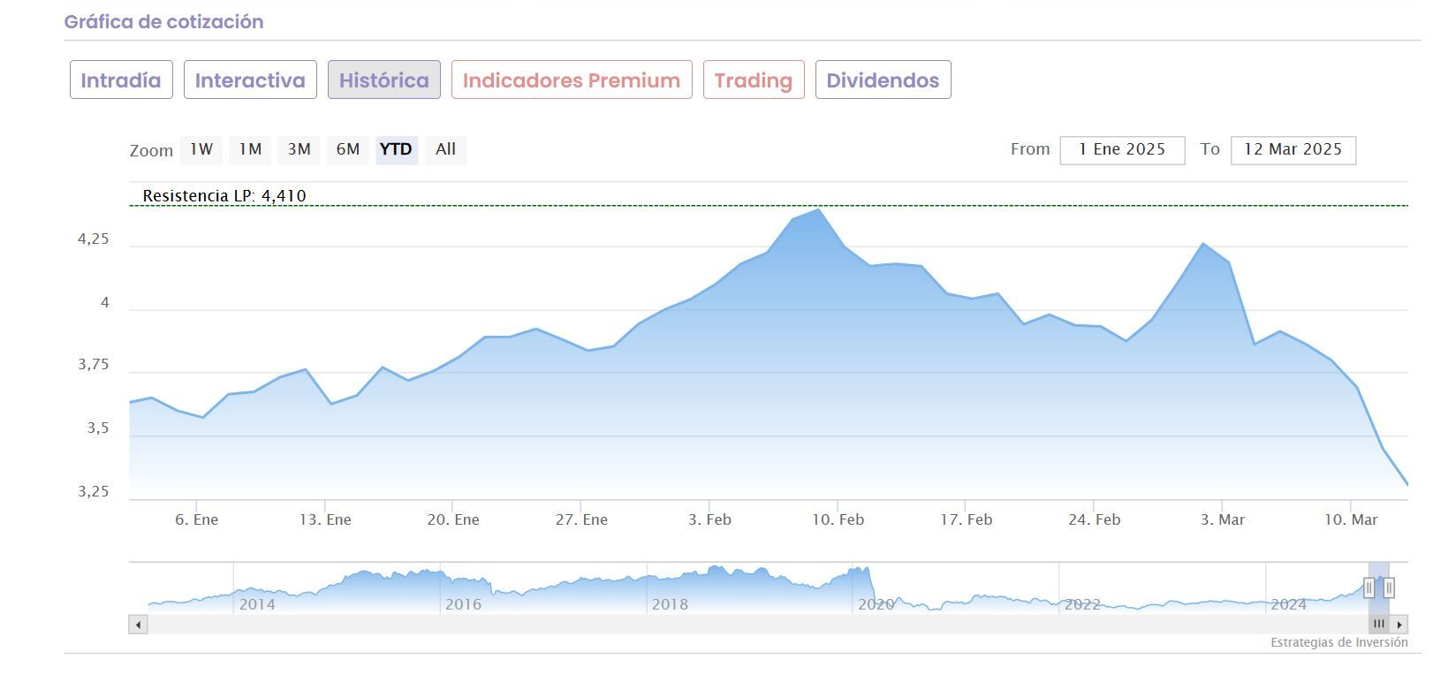1456x682 pixels.
Task: Click the Estrategias de Inversión credit link
Action: coord(1339,642)
